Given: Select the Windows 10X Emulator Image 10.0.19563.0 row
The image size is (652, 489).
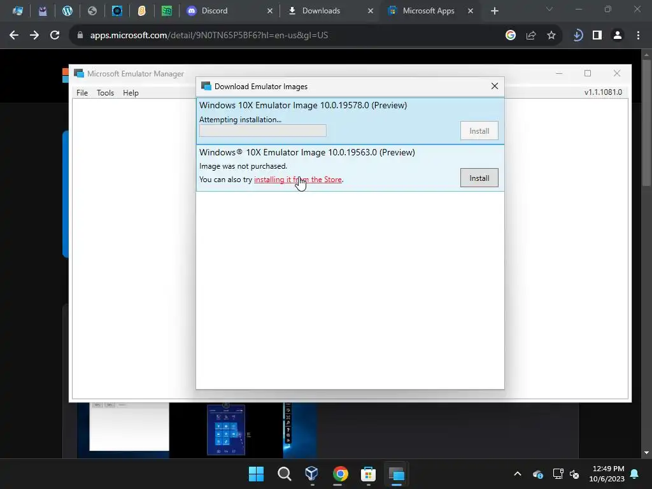Looking at the screenshot, I should click(350, 168).
